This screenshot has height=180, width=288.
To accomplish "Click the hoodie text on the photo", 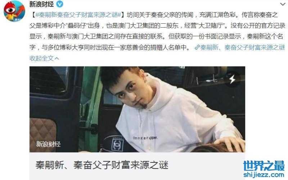I will point(145,138).
